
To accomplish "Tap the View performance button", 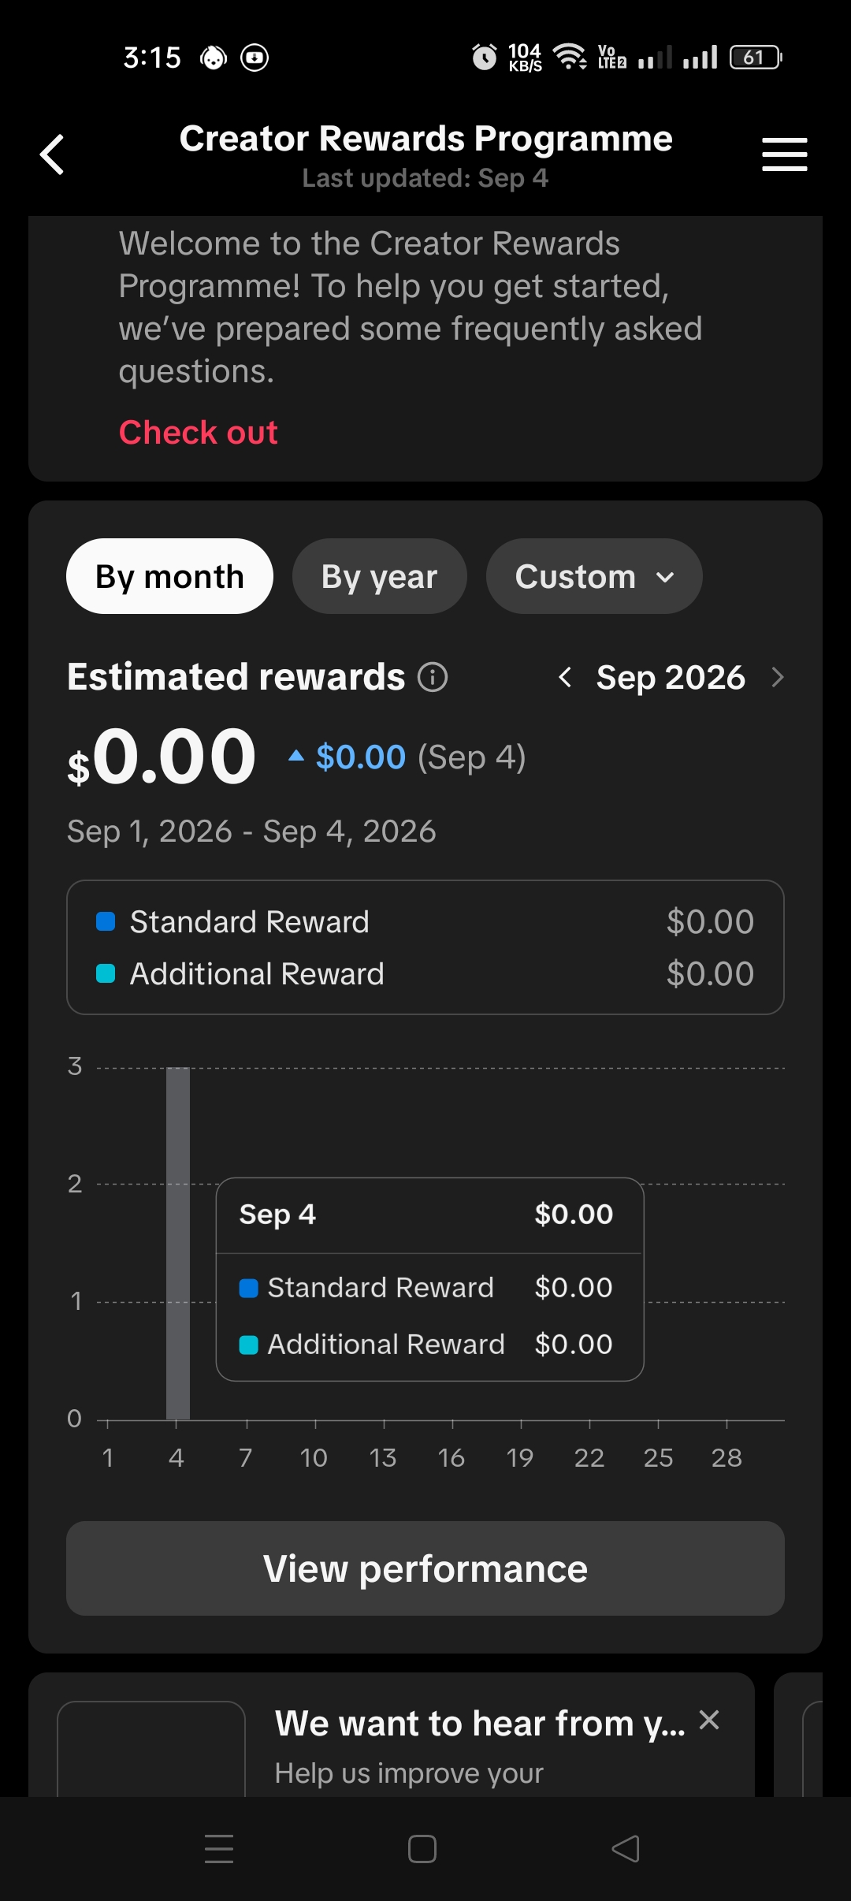I will pos(425,1568).
